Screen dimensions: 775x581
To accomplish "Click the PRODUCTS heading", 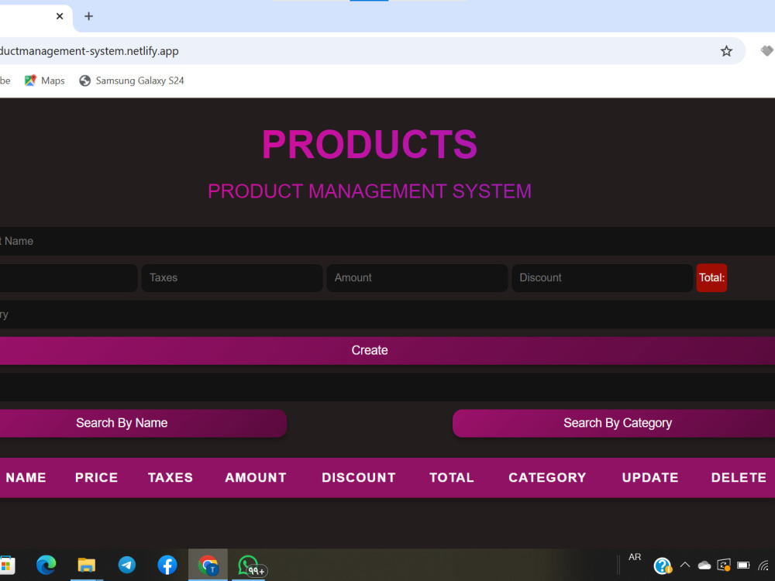I will 370,144.
